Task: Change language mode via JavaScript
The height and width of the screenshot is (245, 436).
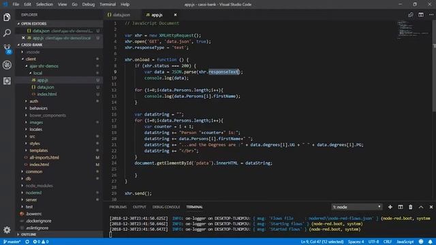Action: click(x=405, y=242)
